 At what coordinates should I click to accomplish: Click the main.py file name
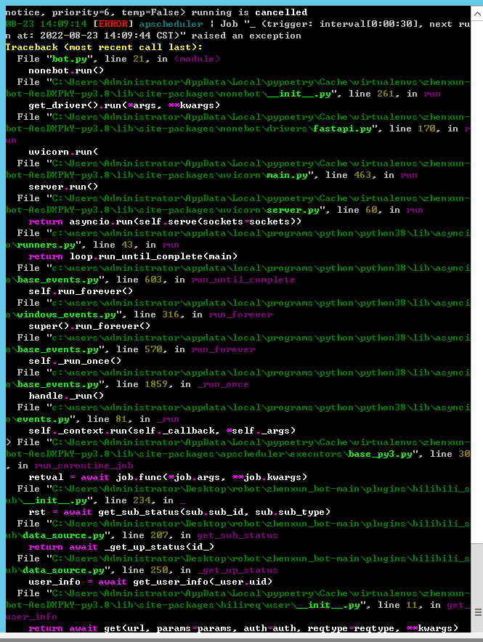(286, 175)
